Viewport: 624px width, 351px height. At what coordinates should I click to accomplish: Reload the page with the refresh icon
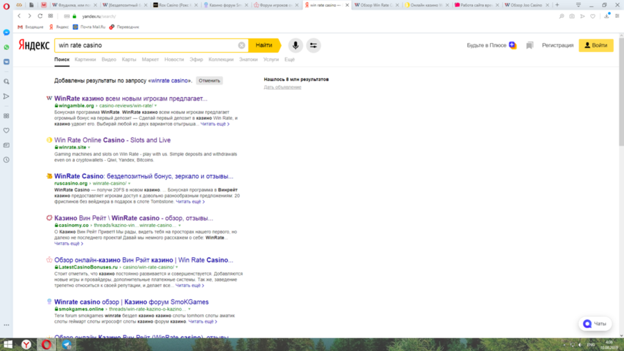tap(40, 17)
